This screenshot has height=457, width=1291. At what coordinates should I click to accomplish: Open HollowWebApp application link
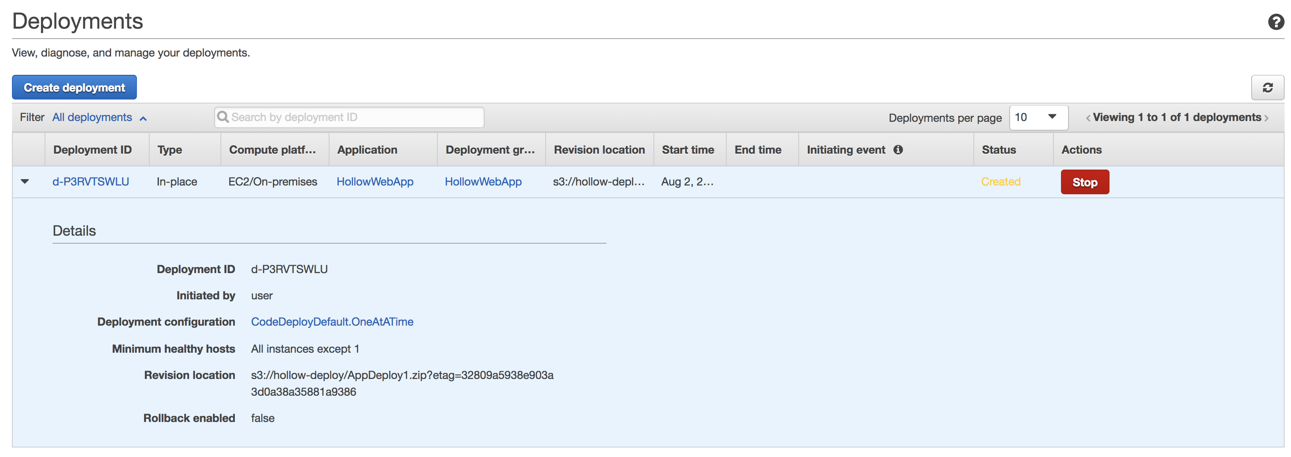click(374, 182)
